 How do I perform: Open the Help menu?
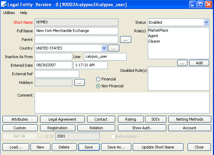click(x=23, y=13)
